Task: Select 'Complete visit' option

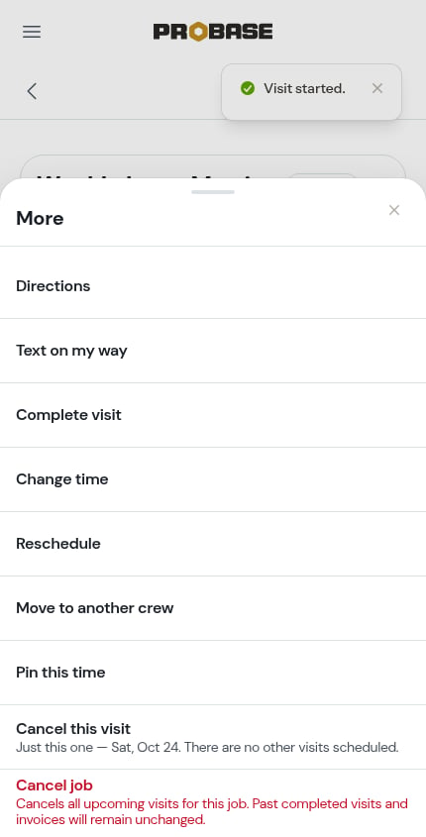Action: pyautogui.click(x=213, y=415)
